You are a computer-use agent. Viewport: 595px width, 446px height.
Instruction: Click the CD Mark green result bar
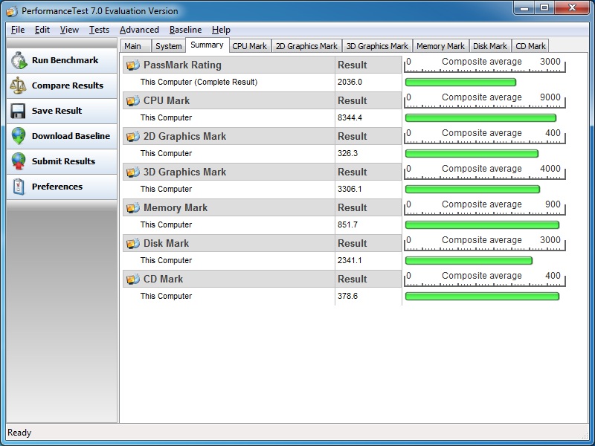click(x=482, y=296)
